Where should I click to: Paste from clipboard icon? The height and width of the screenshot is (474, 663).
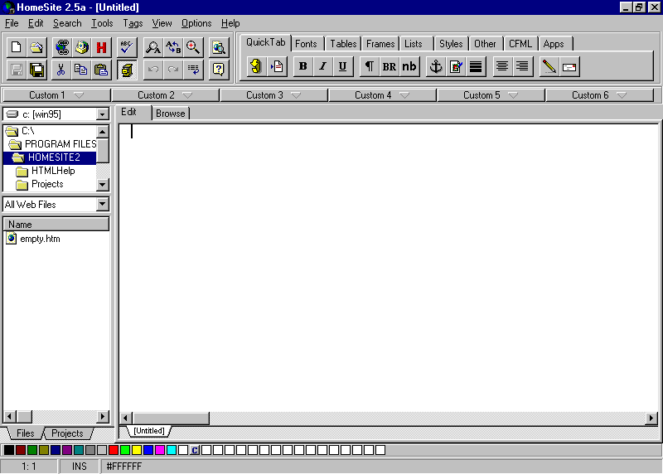tap(101, 70)
